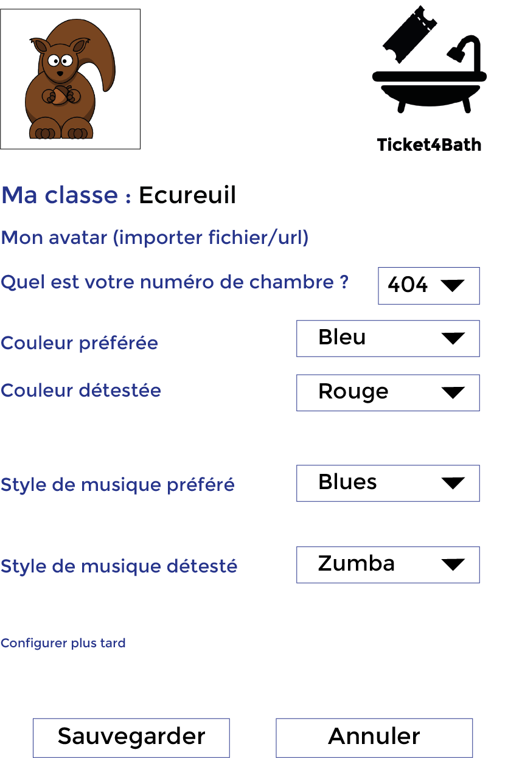Click the arrow icon next to Zumba
This screenshot has height=758, width=508.
(453, 565)
